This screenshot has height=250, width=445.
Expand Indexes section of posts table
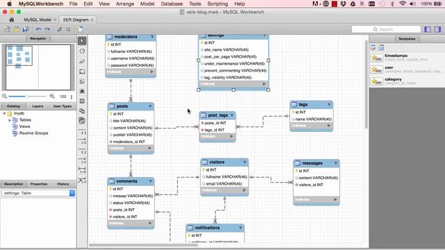click(149, 148)
